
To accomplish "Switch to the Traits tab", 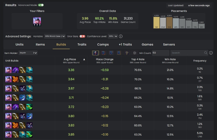I will (82, 45).
